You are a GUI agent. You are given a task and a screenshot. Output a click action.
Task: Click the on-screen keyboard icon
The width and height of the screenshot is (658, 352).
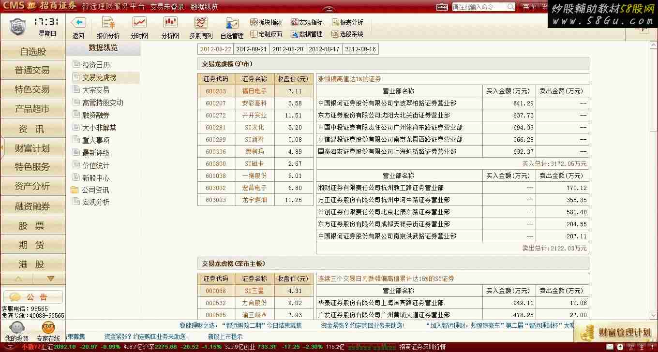pos(442,7)
